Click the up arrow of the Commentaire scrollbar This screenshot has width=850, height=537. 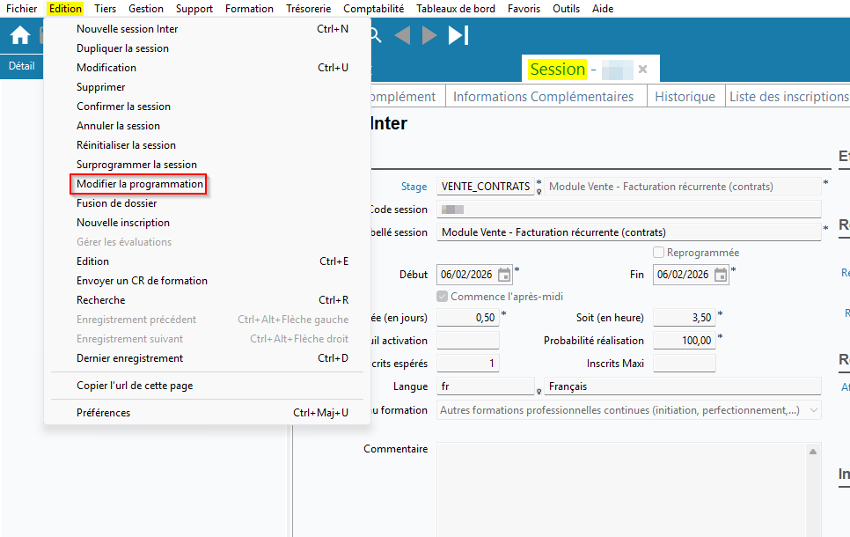click(x=814, y=452)
